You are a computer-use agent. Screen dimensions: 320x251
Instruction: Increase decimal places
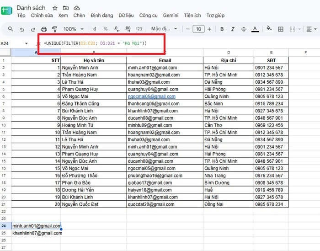(128, 29)
